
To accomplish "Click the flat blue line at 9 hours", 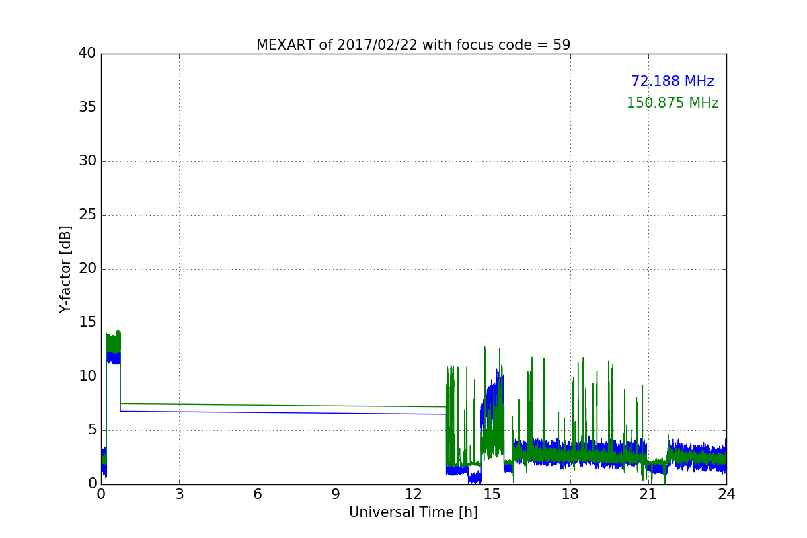I will click(335, 413).
